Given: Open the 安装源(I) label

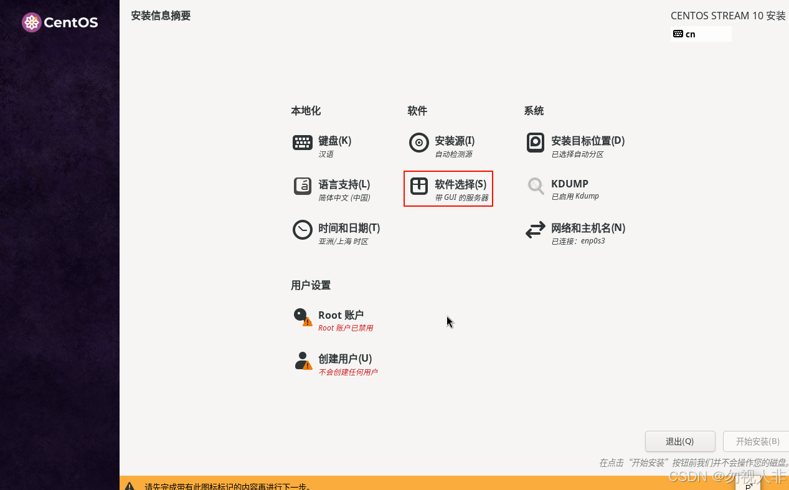Looking at the screenshot, I should (x=455, y=141).
